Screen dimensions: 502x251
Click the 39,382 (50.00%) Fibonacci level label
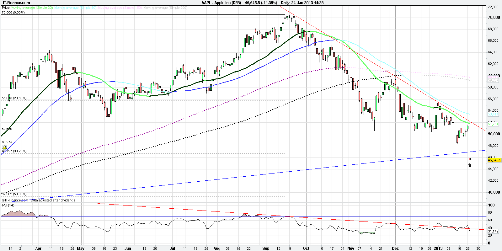coord(14,194)
